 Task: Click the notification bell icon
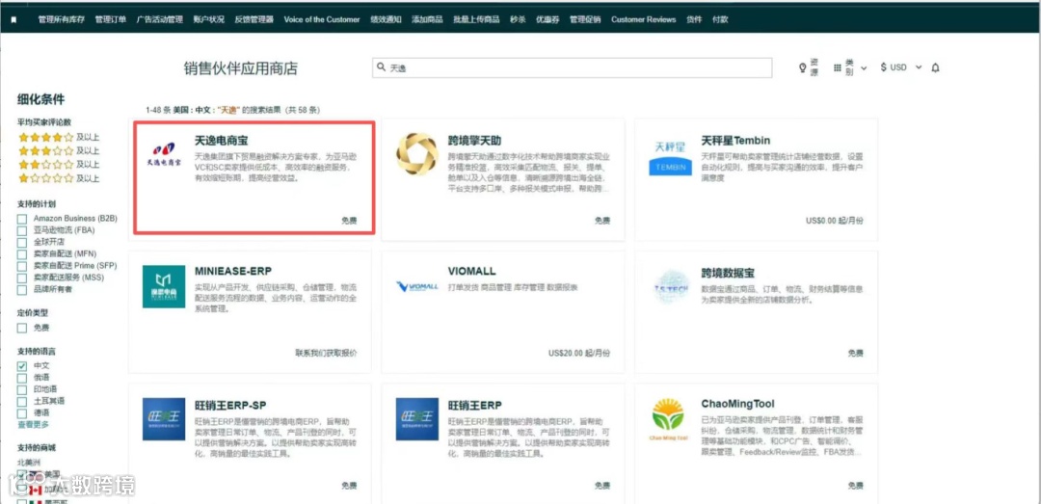pyautogui.click(x=935, y=67)
